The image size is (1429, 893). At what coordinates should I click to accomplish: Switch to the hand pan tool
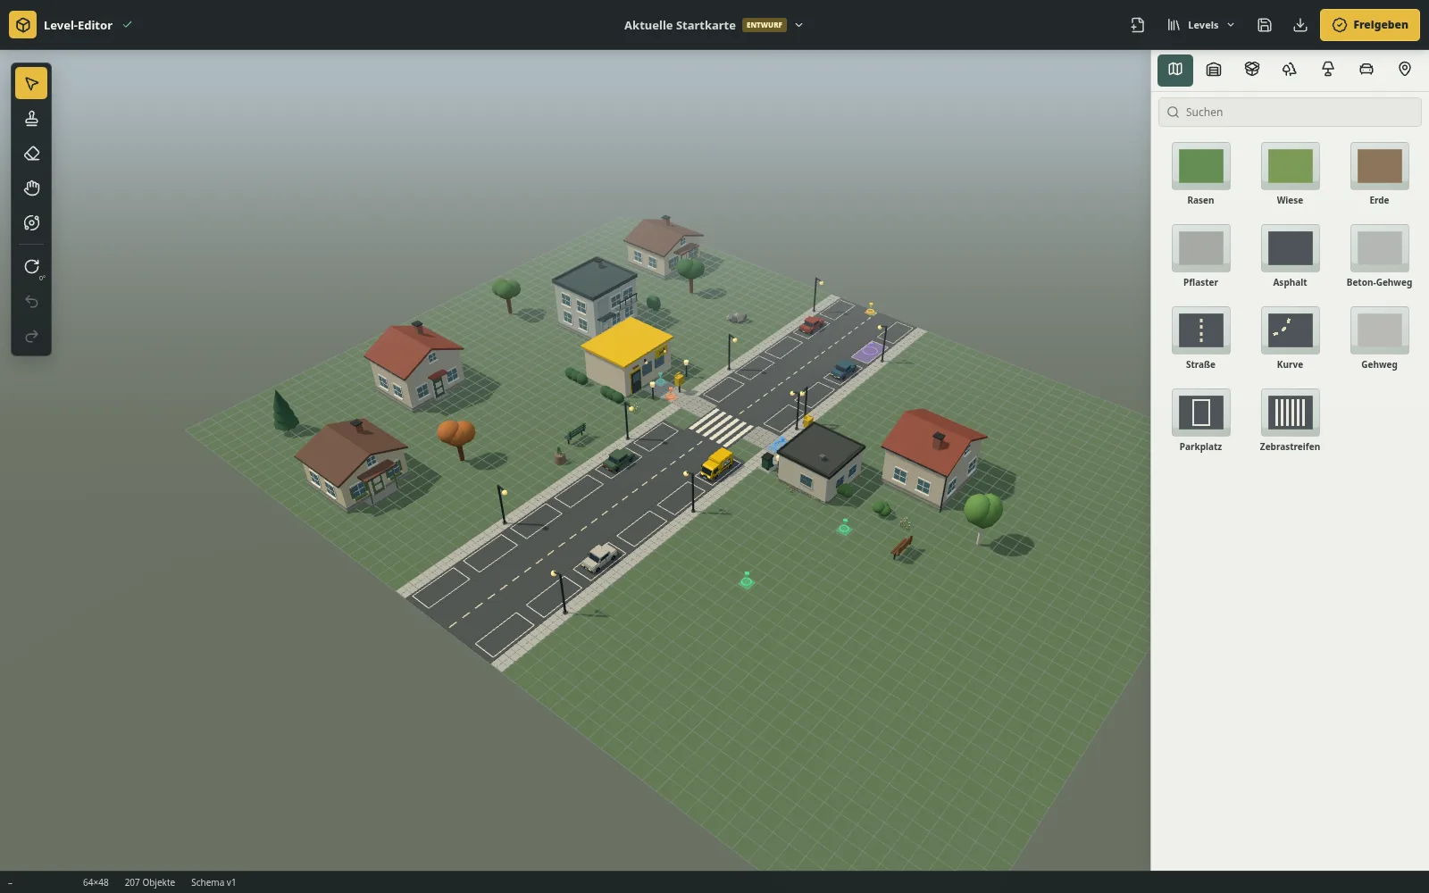coord(31,188)
